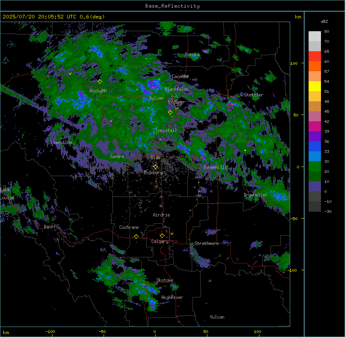The height and width of the screenshot is (337, 345).
Task: Click the km unit label at bottom left
Action: click(x=6, y=332)
